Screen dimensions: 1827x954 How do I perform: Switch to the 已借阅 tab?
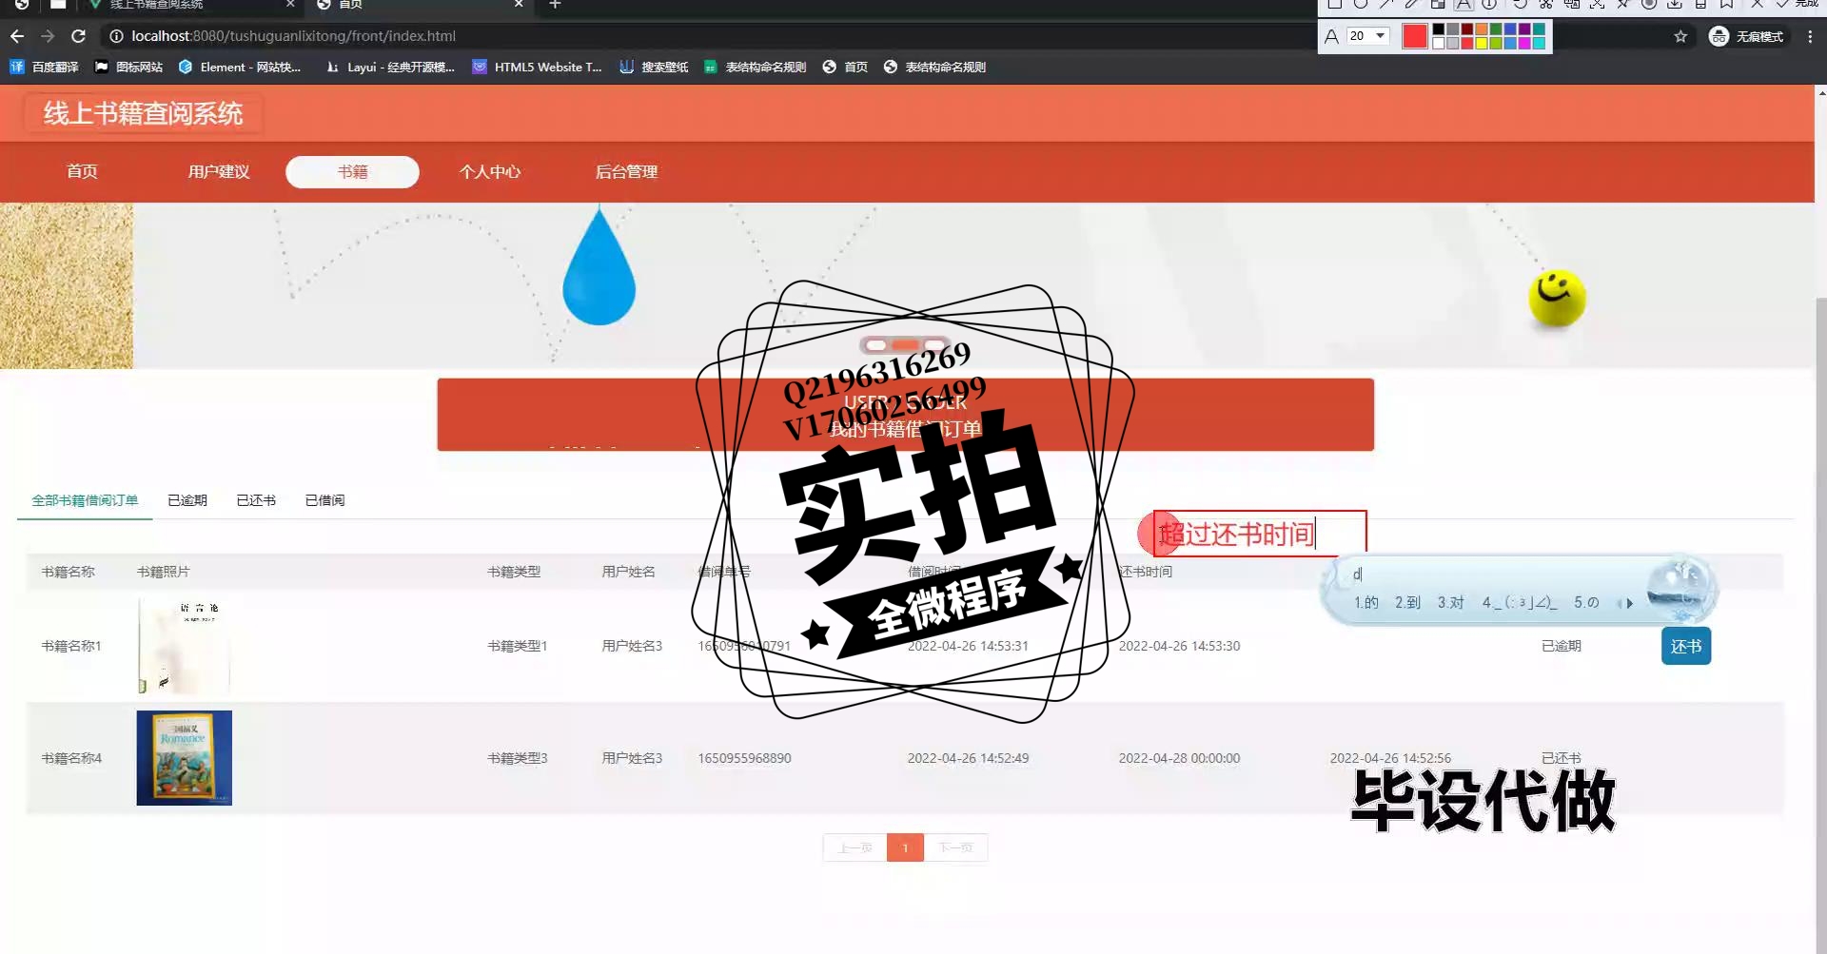[324, 500]
